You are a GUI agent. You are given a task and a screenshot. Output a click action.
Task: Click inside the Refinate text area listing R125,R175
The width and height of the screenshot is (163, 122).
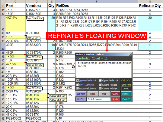(104, 69)
